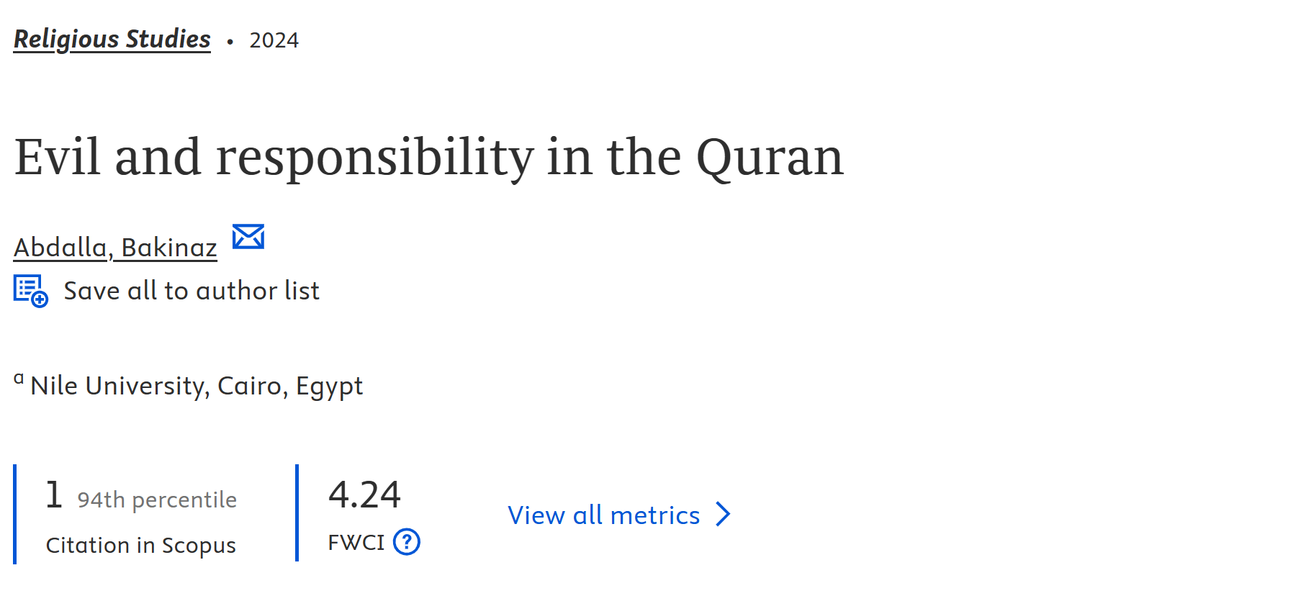Click the superscript a affiliation marker

pyautogui.click(x=19, y=378)
